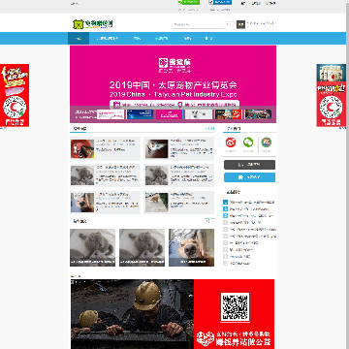349x349 pixels.
Task: Click the QR code on red bottom banner
Action: [235, 307]
